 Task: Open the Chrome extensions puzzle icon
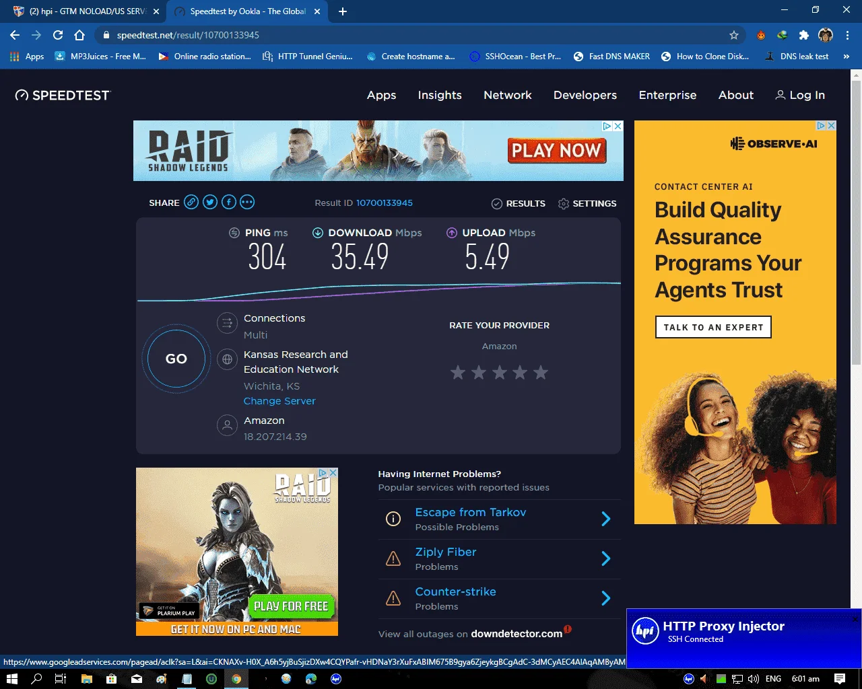803,35
